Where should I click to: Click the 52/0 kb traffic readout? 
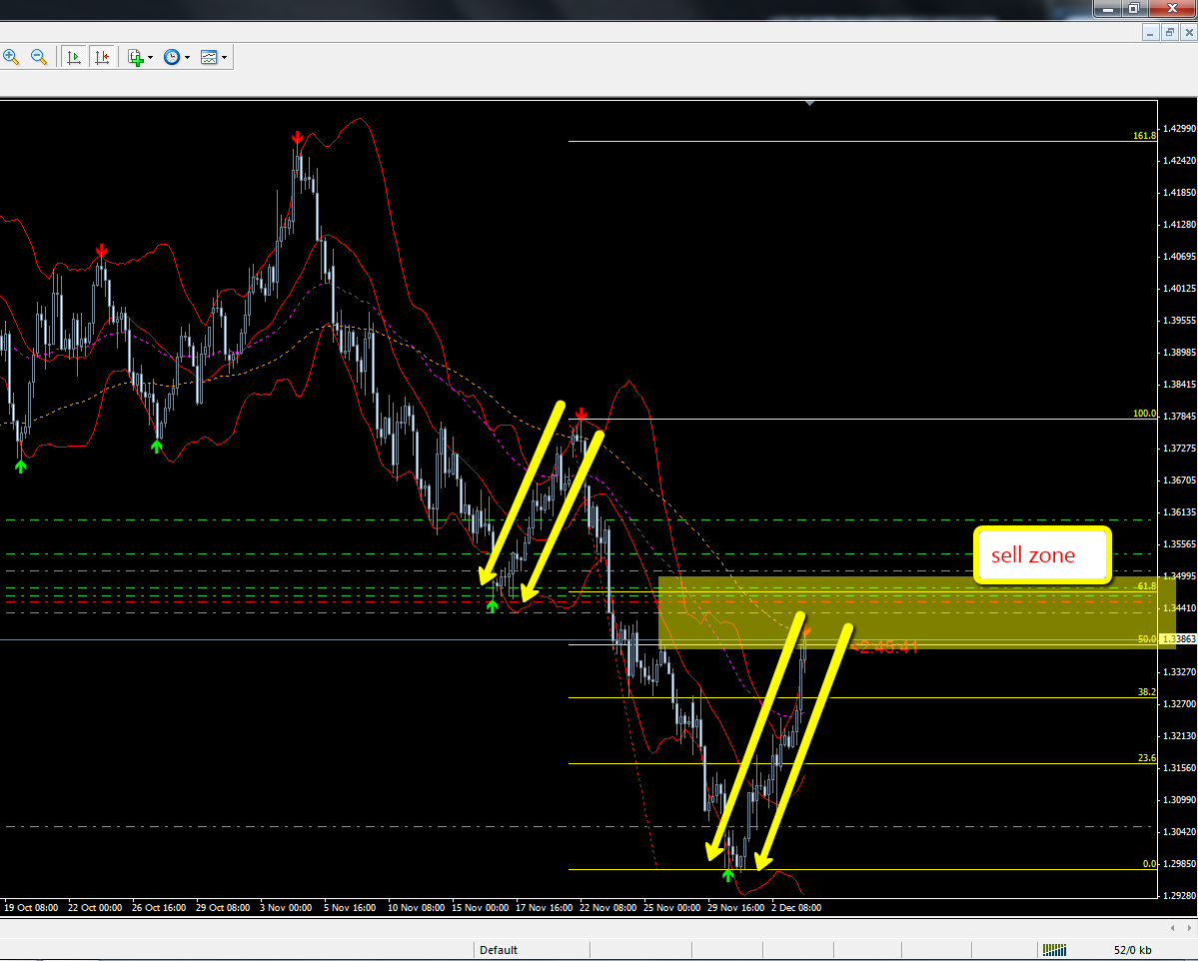(x=1133, y=950)
